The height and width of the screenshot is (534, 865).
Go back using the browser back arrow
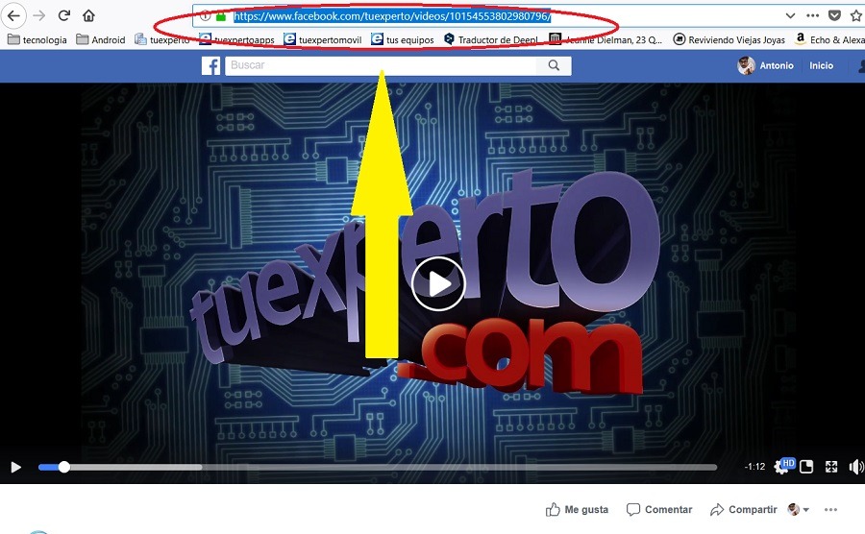click(13, 15)
